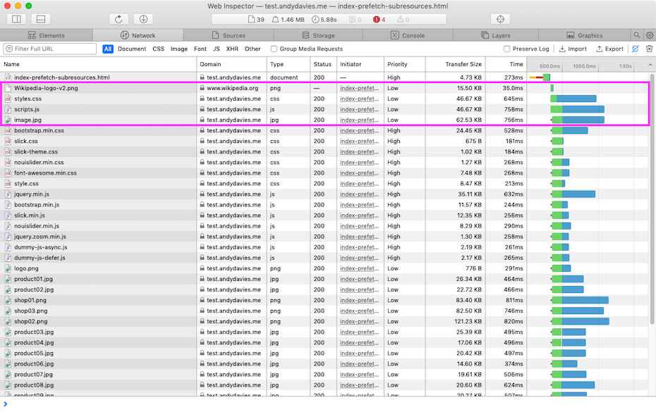The image size is (656, 412).
Task: Enable Group Media Requests checkbox
Action: click(274, 49)
